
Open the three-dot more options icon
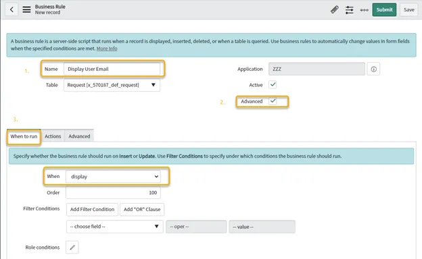point(364,10)
